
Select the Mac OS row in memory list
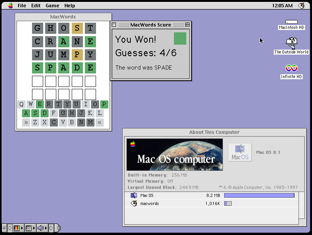[x=212, y=195]
